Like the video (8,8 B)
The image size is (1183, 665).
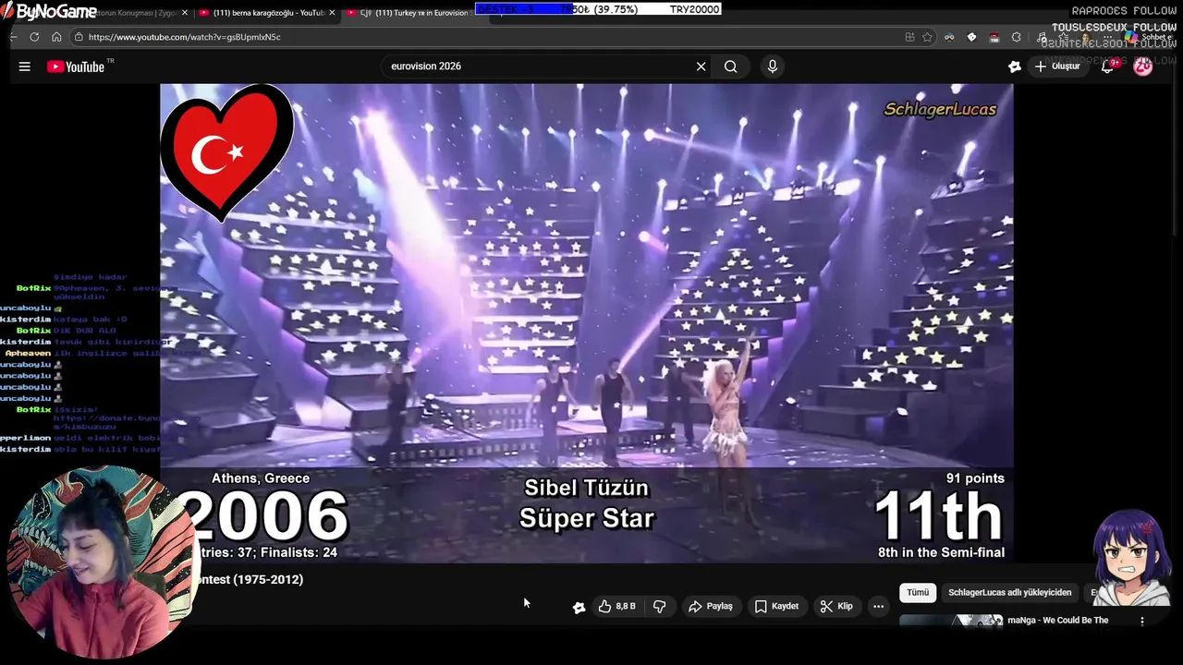(616, 607)
